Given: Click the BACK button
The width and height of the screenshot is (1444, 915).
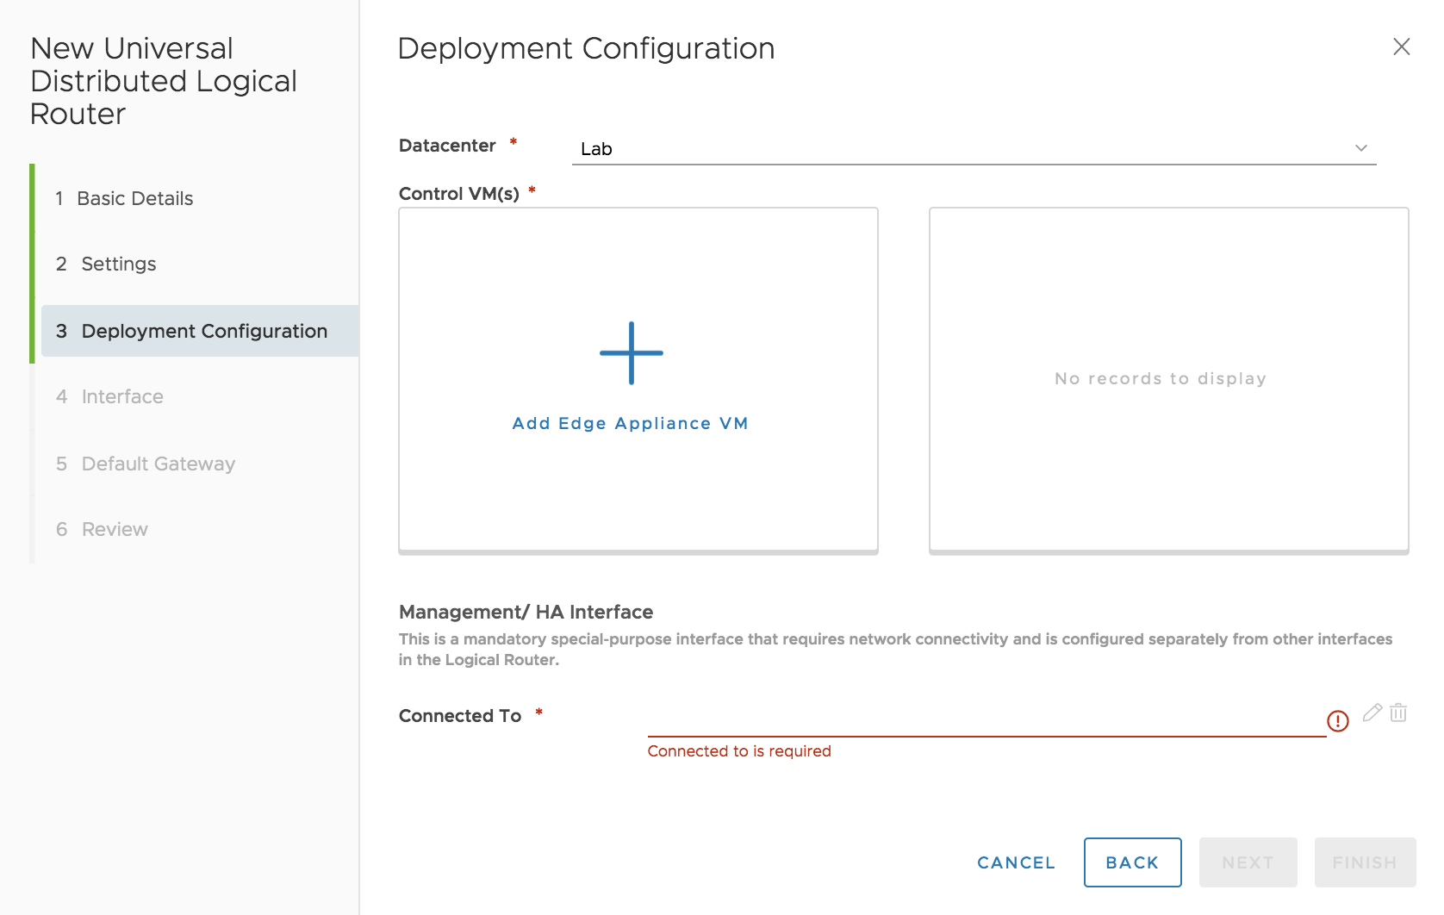Looking at the screenshot, I should click(1132, 862).
